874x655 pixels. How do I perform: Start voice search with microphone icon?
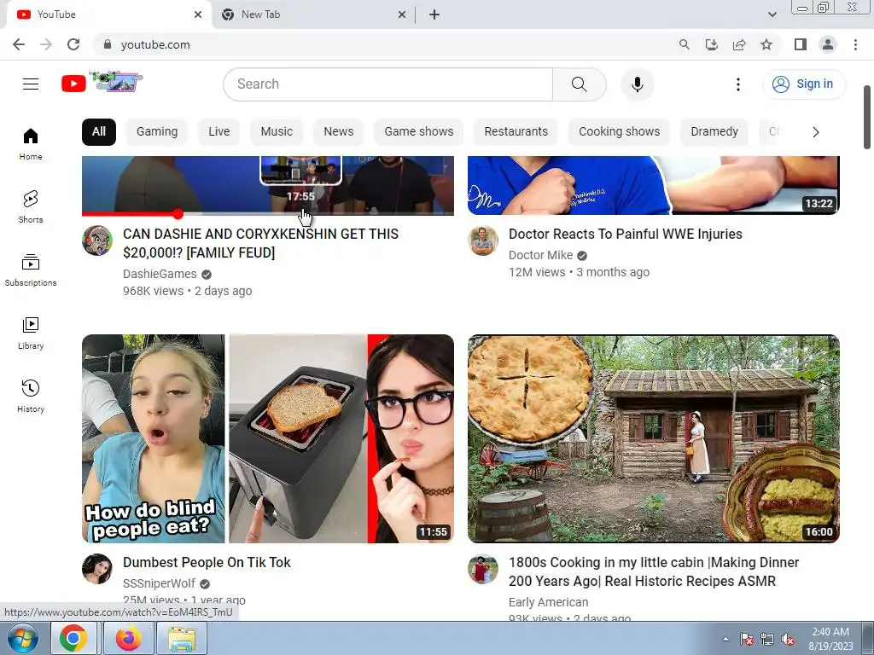pos(637,84)
